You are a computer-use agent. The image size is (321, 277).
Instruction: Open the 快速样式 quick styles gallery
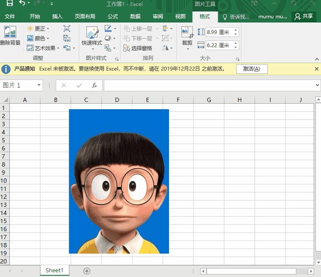point(92,38)
